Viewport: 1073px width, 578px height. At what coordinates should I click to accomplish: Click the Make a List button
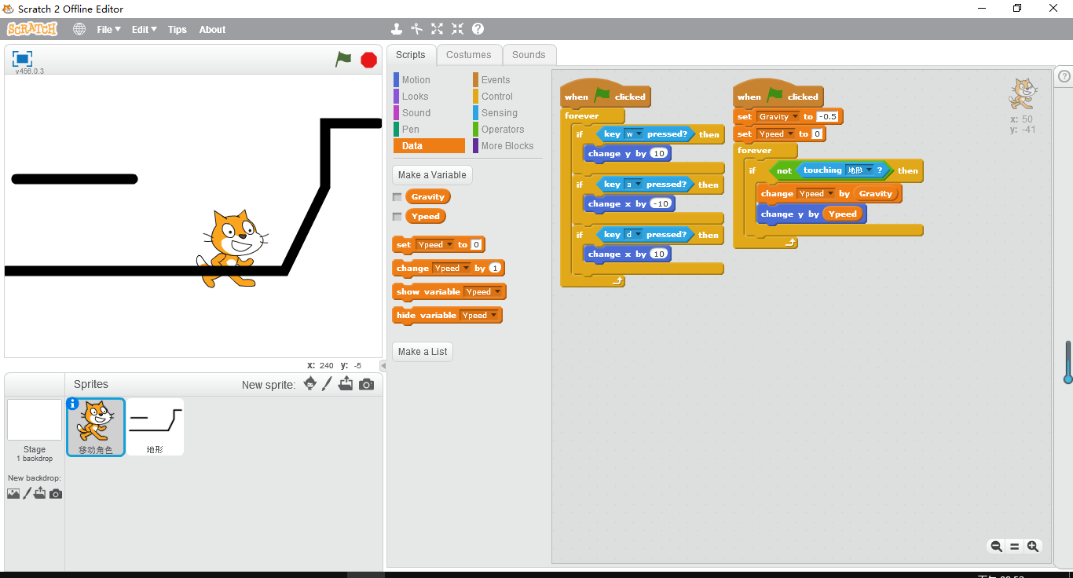click(423, 352)
